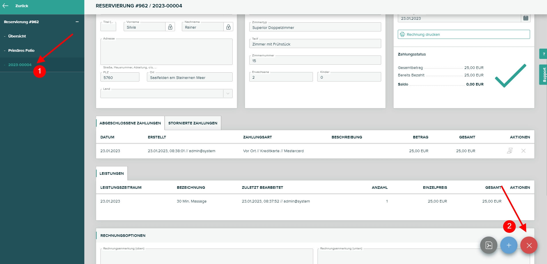547x264 pixels.
Task: Click the red X floating action button
Action: click(x=529, y=245)
